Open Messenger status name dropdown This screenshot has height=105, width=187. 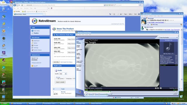tap(173, 20)
